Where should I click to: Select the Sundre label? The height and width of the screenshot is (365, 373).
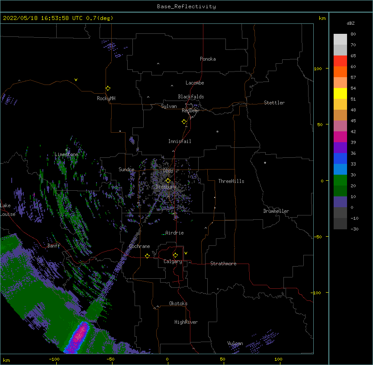pyautogui.click(x=126, y=169)
